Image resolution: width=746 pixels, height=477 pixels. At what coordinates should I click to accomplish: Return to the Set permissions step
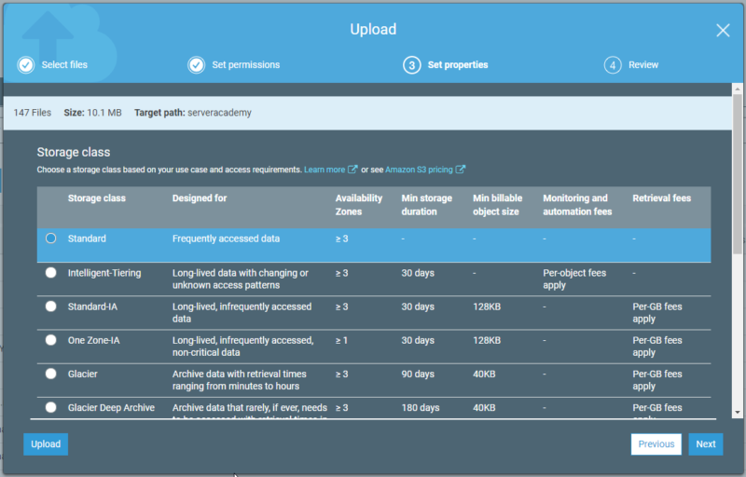click(x=245, y=65)
